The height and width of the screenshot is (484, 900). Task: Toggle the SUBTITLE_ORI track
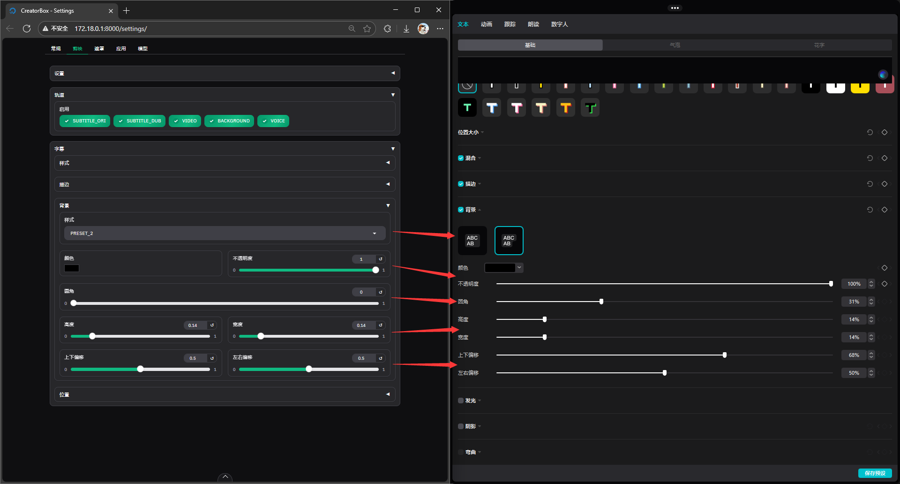point(85,121)
